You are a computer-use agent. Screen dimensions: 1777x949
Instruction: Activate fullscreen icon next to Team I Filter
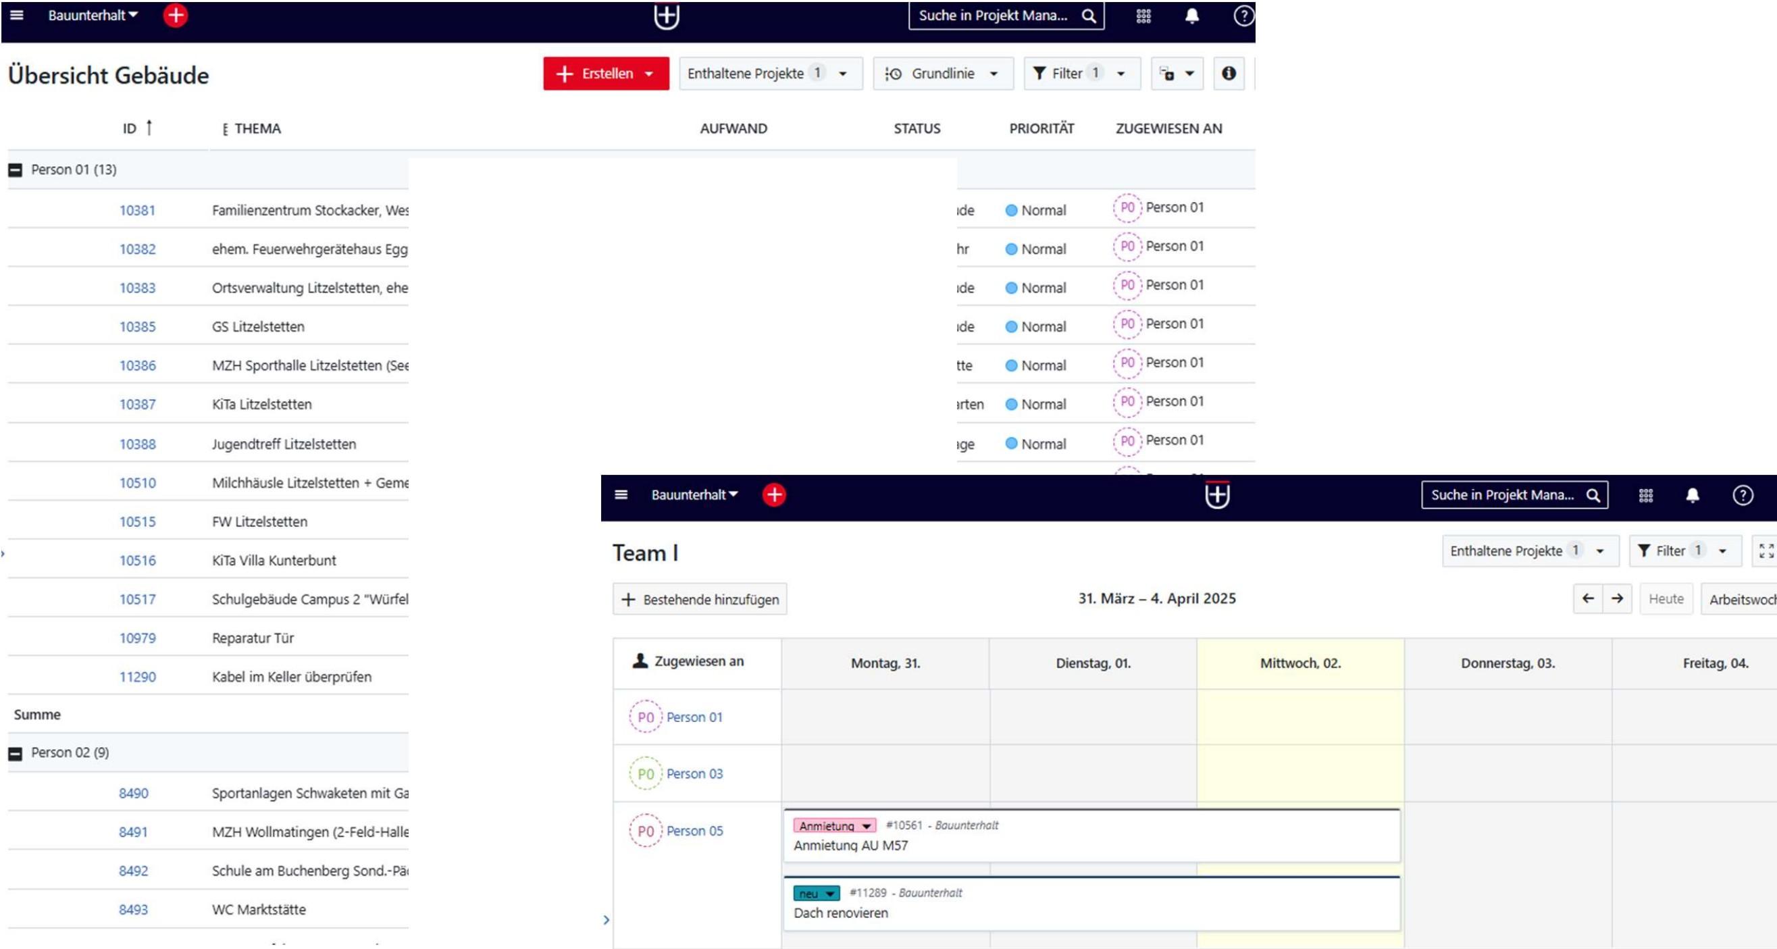coord(1766,550)
